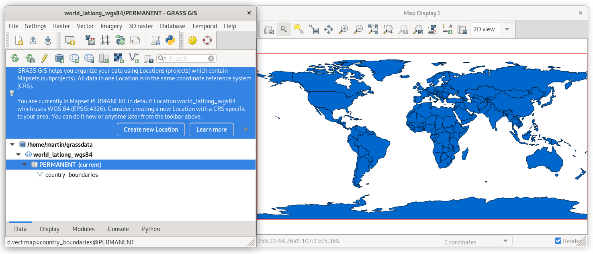Open search options magnifier dropdown
The image size is (593, 254).
pos(162,59)
